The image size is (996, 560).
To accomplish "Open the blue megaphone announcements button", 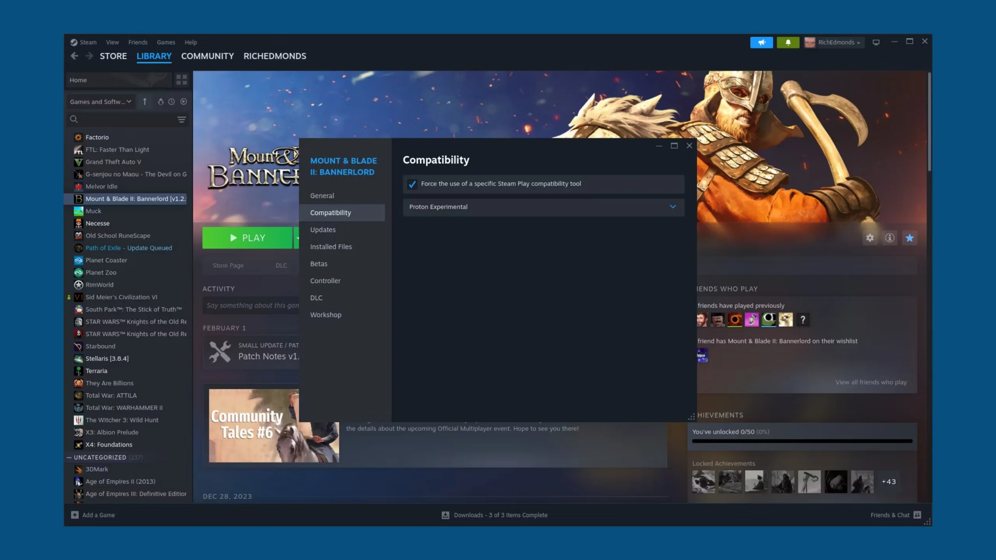I will (761, 42).
